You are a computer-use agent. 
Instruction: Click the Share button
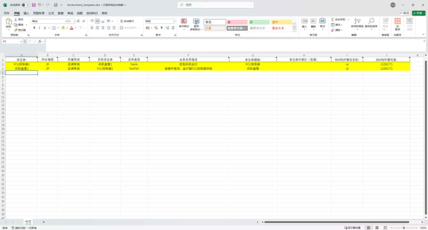419,13
